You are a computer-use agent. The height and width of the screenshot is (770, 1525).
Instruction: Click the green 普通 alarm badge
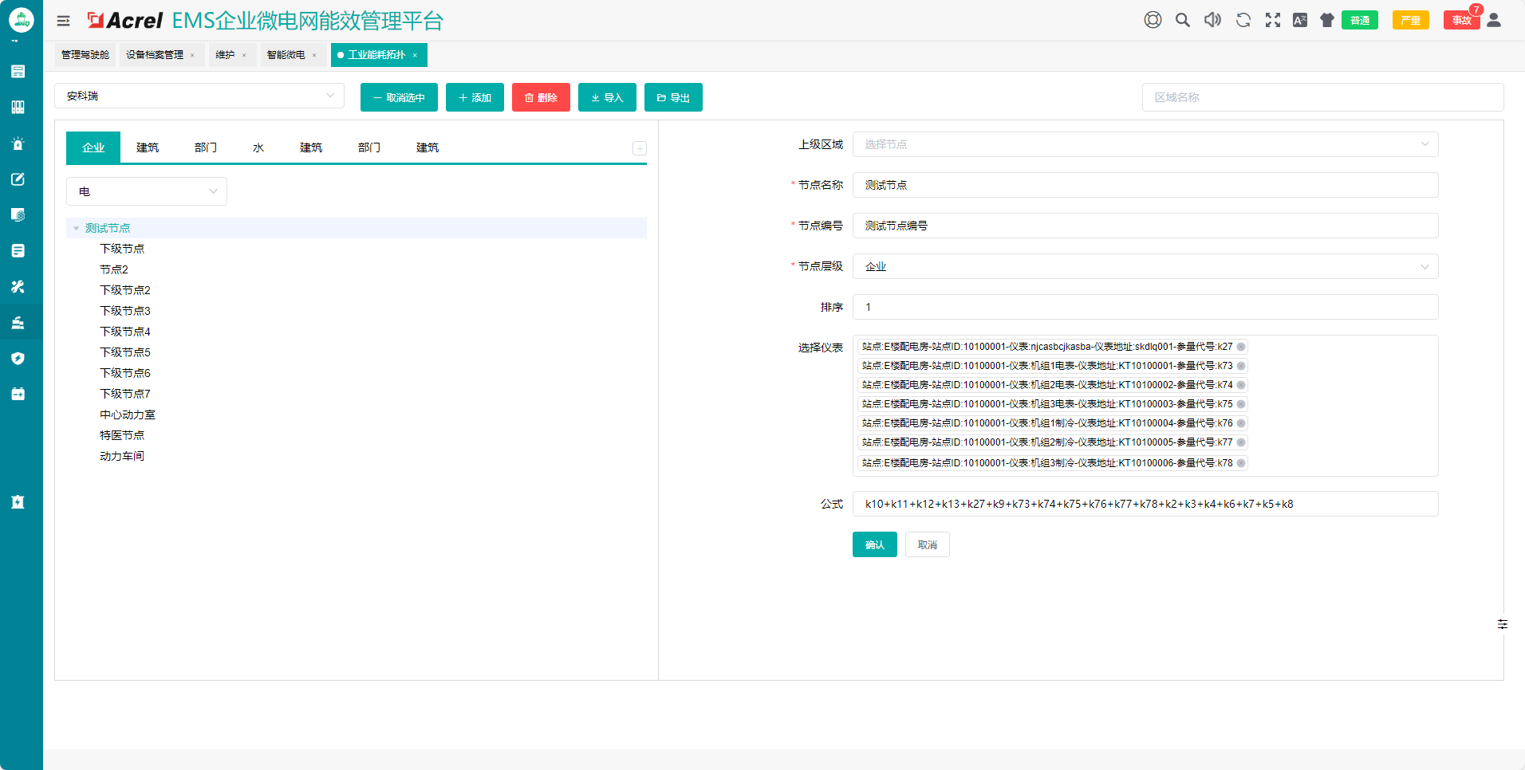[x=1360, y=20]
